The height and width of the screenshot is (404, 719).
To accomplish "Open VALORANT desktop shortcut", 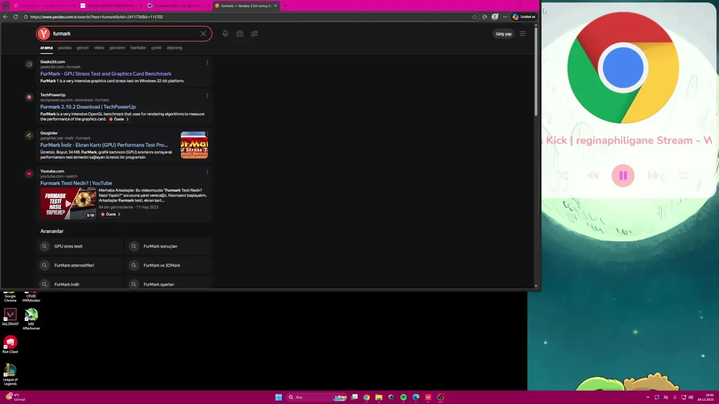I will coord(10,318).
